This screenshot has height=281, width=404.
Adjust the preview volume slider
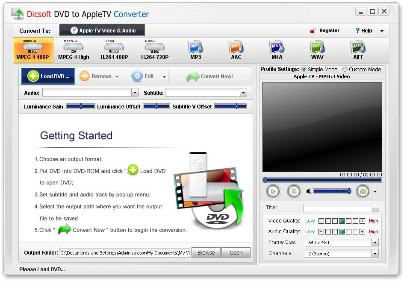[332, 191]
